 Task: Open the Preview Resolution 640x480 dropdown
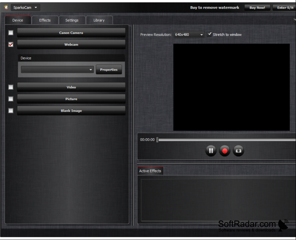click(189, 35)
